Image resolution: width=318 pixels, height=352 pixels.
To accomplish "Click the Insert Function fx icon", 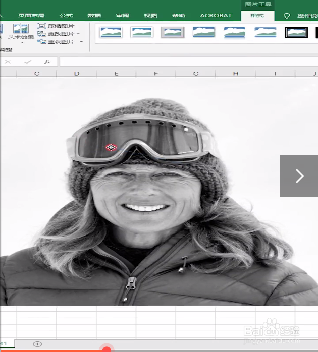I will [47, 62].
